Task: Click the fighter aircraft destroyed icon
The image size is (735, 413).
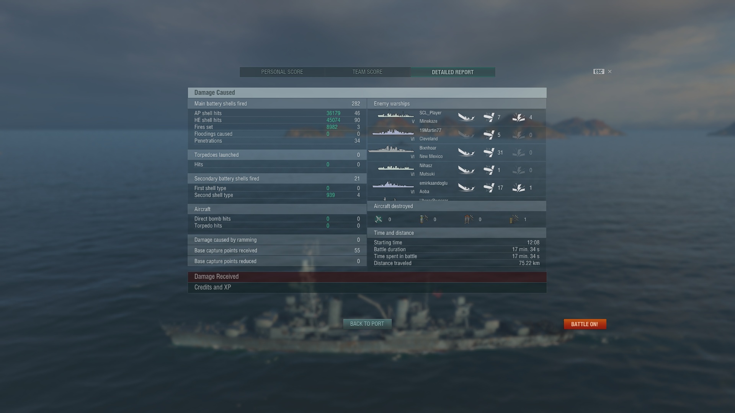Action: pos(379,219)
